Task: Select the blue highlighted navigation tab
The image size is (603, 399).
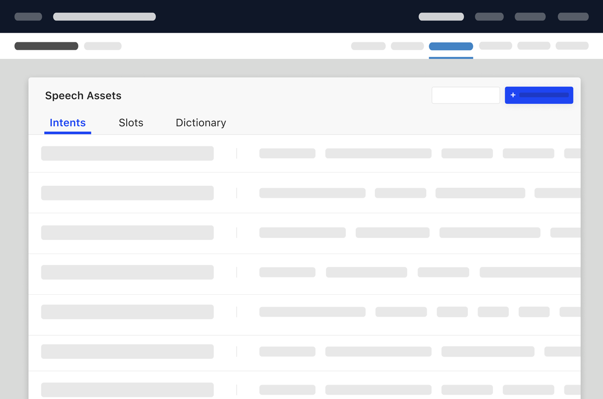Action: pyautogui.click(x=451, y=46)
